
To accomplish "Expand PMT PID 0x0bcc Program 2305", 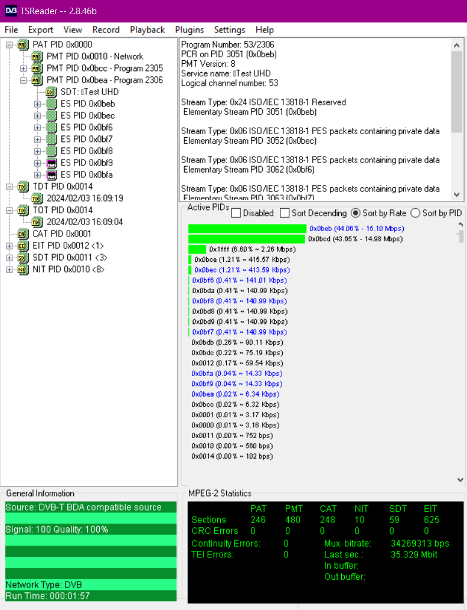I will coord(23,69).
